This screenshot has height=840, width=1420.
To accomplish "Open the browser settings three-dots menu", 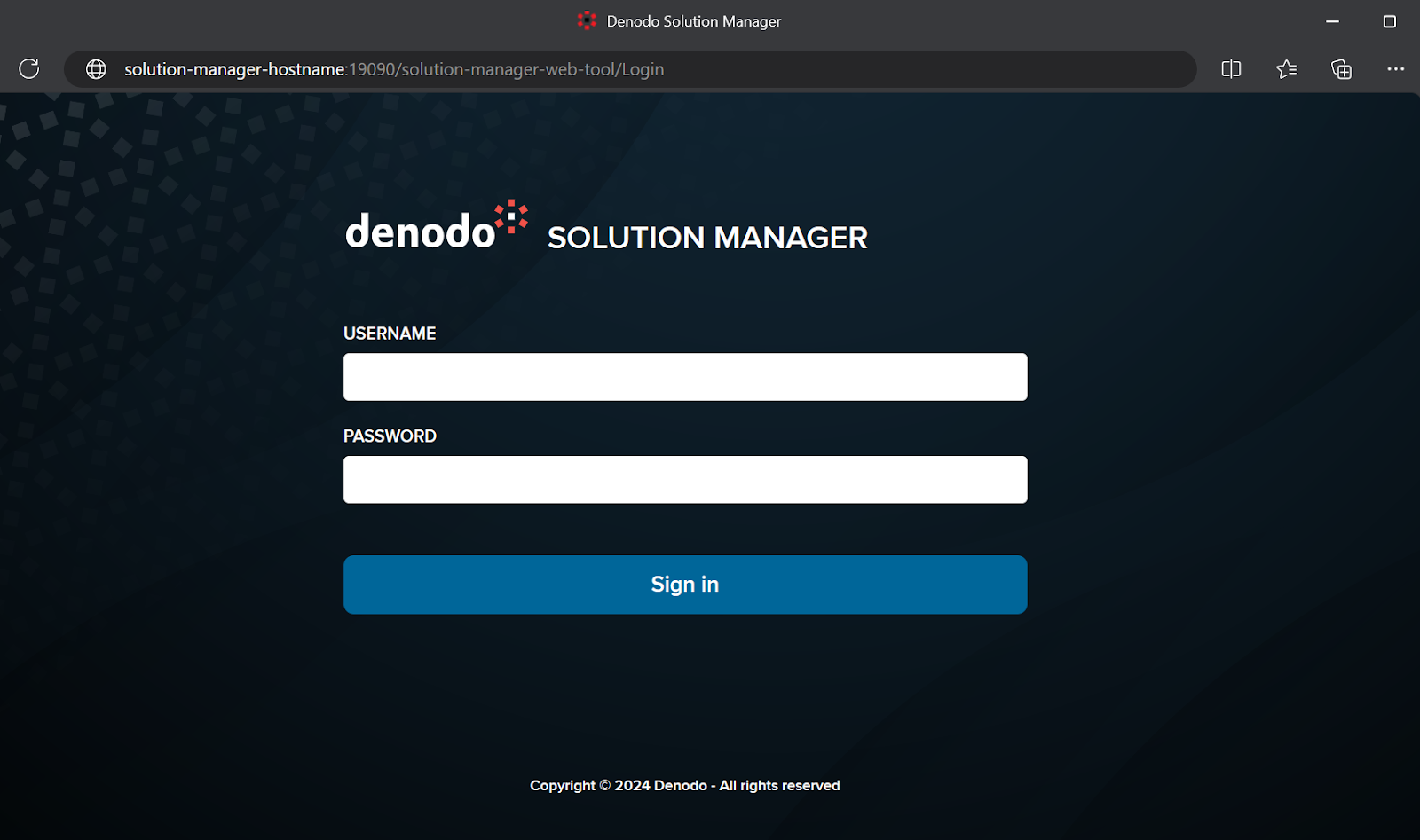I will click(x=1396, y=69).
